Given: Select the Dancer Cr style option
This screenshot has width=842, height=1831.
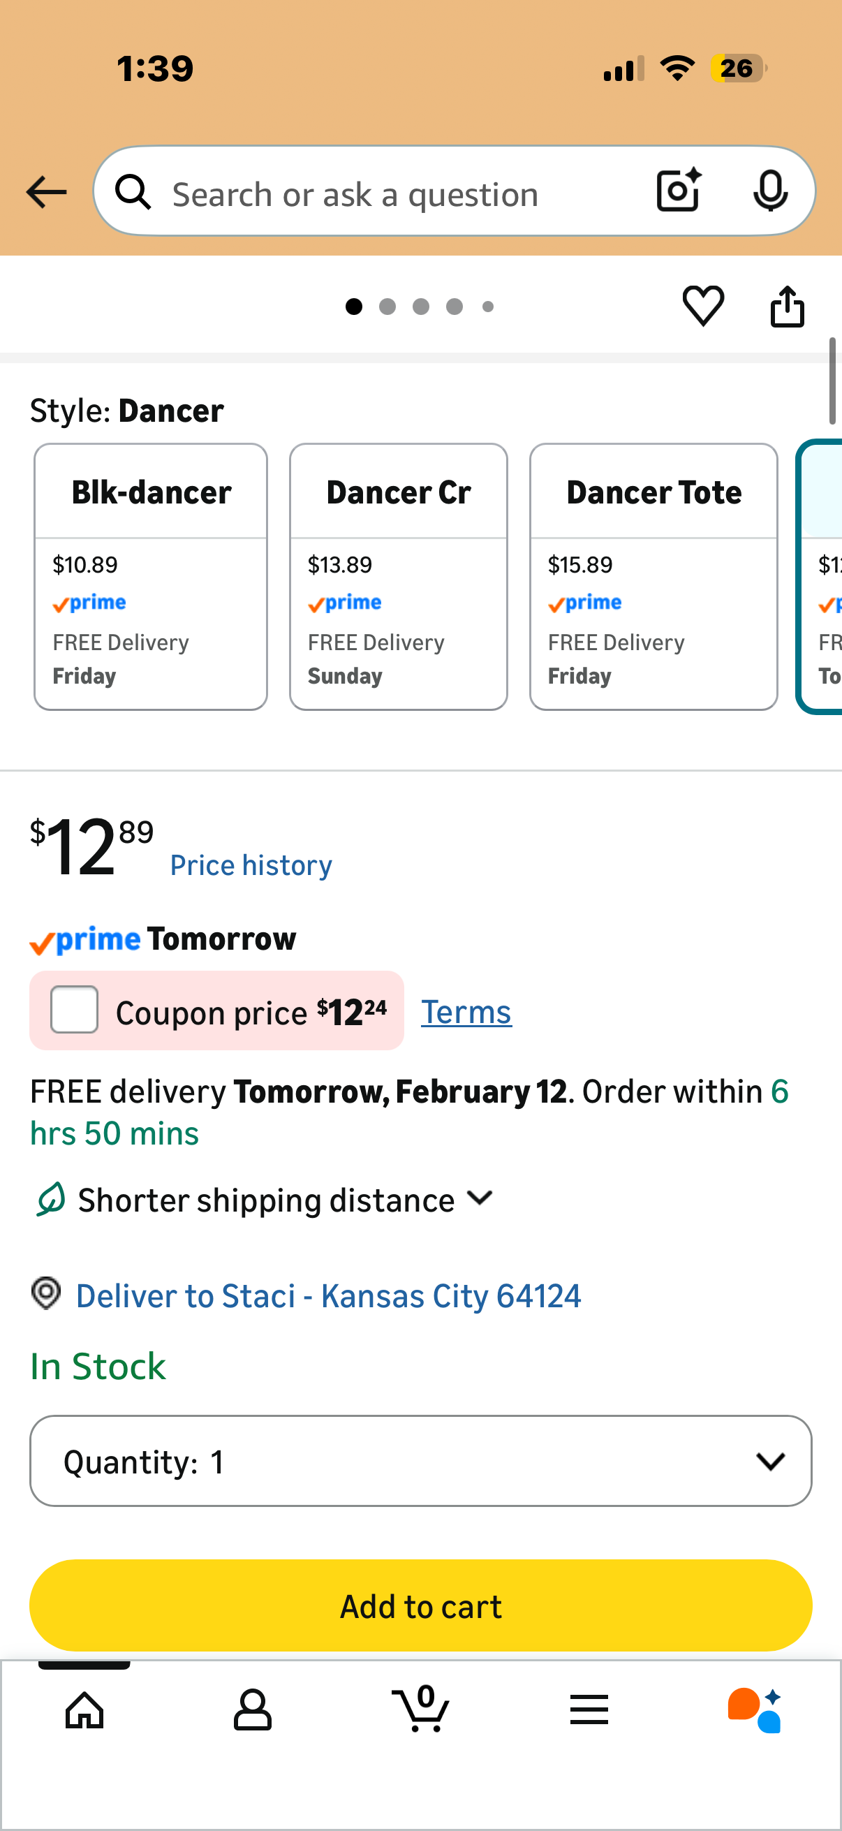Looking at the screenshot, I should (x=398, y=575).
